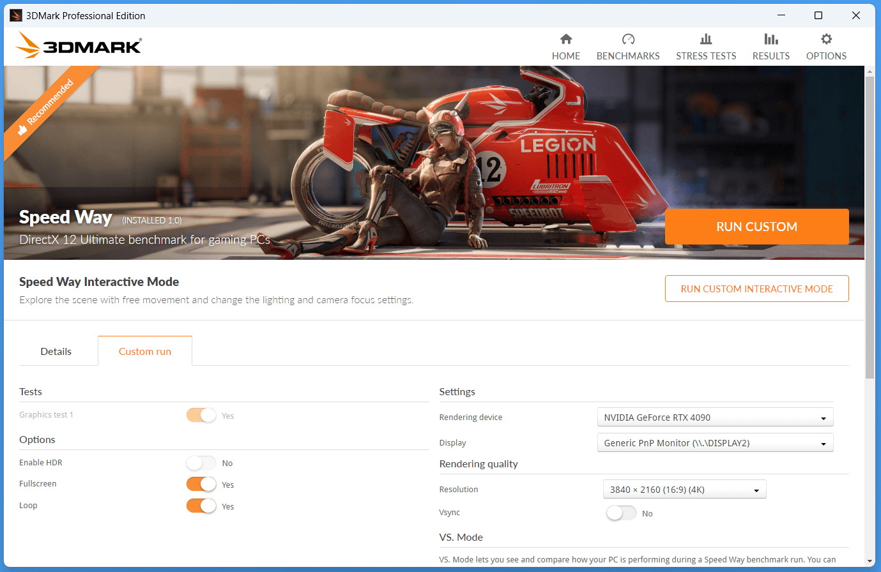
Task: Click the Vsync label
Action: pyautogui.click(x=449, y=512)
